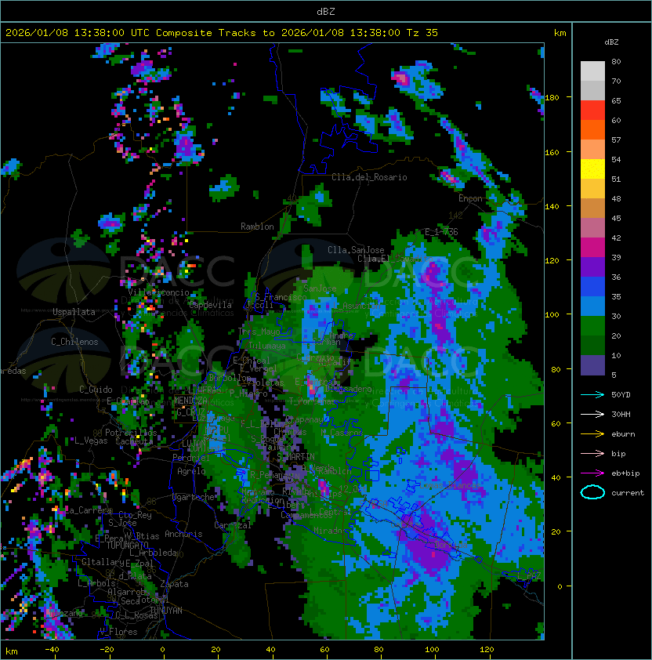Click the 'Mirador' map label
Screen dimensions: 652x660
point(328,531)
